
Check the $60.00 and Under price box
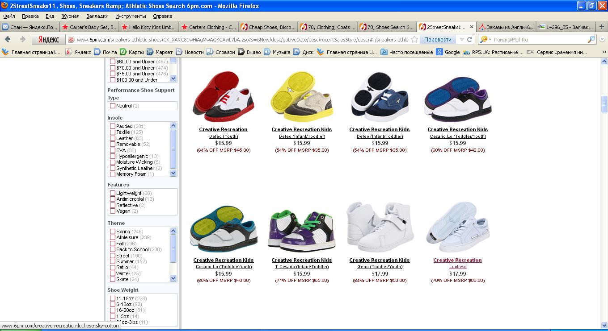(113, 62)
